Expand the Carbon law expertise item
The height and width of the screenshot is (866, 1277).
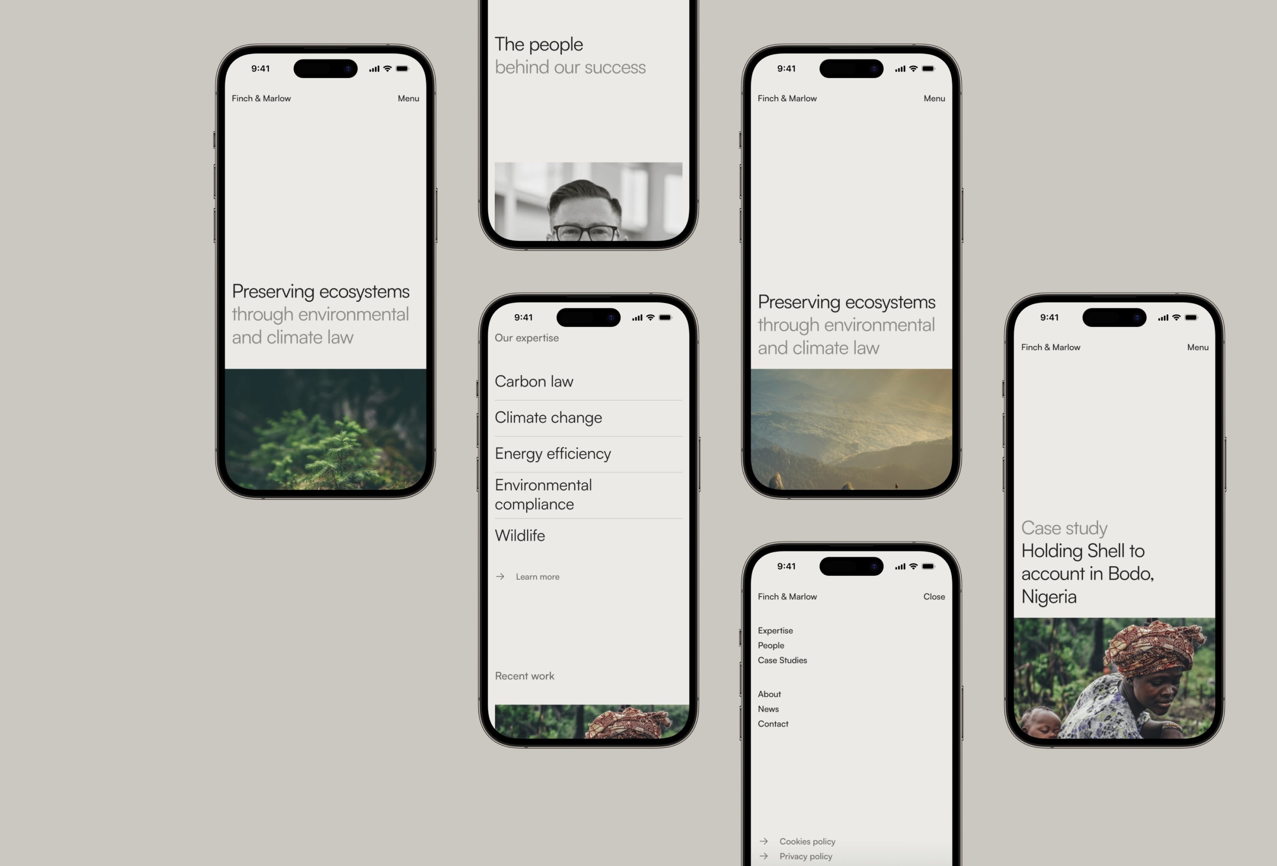coord(535,381)
